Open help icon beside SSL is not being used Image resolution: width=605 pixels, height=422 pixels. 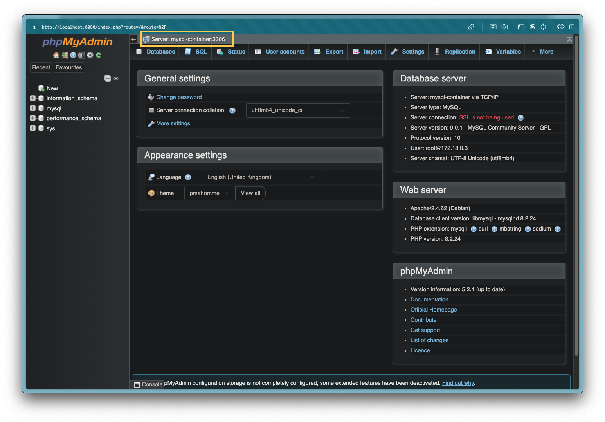tap(520, 118)
